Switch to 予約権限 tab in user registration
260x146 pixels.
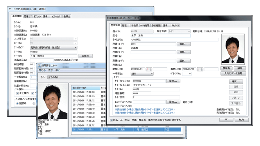[156, 25]
